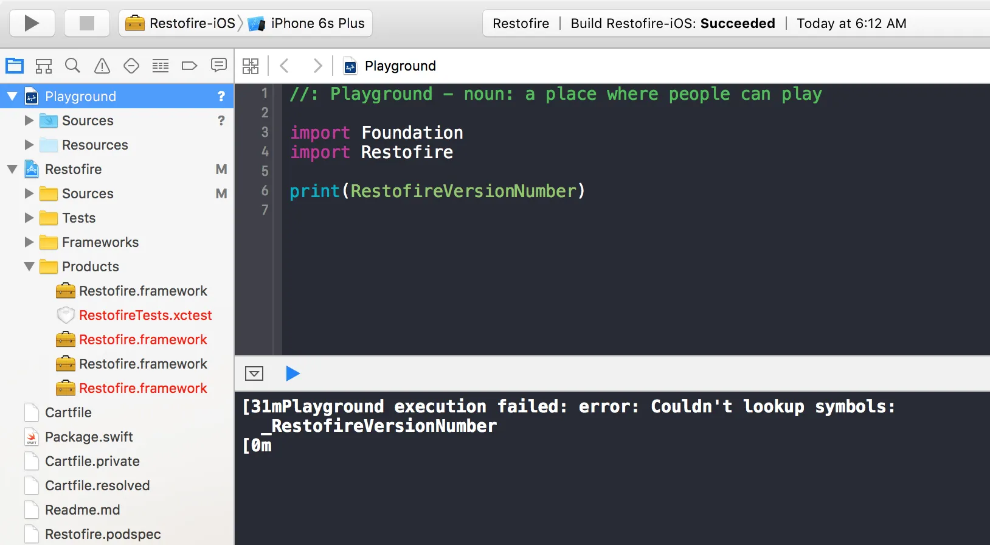Go back in the editor jump bar

284,66
